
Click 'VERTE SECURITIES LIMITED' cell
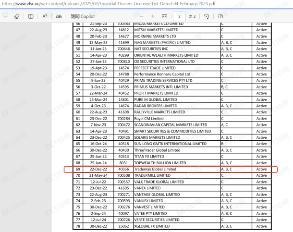[x=177, y=220]
